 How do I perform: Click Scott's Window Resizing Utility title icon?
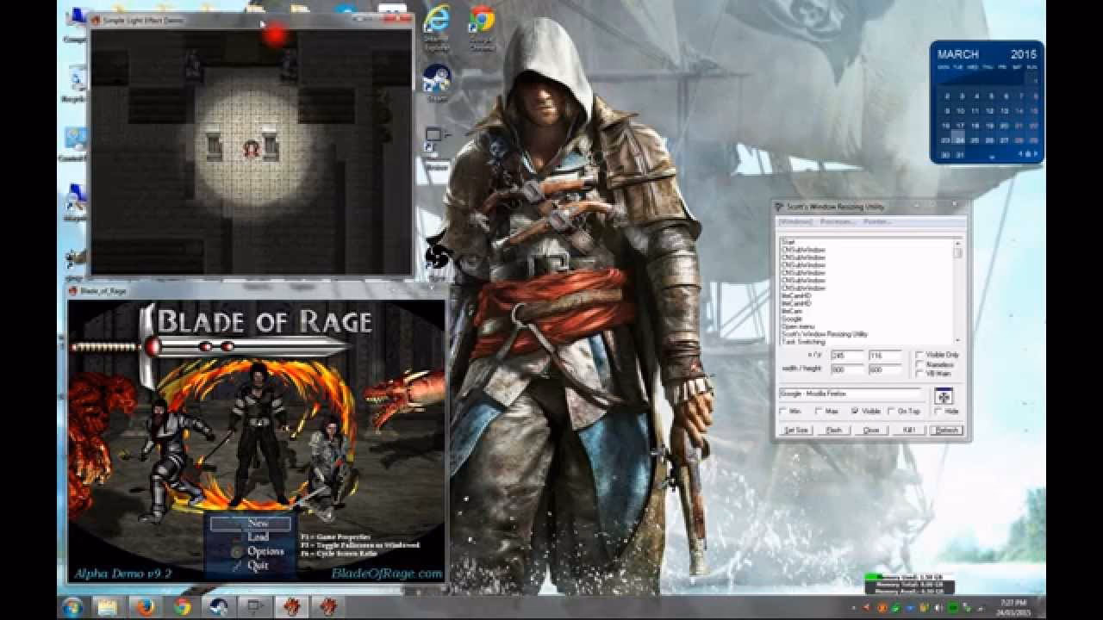pos(778,207)
